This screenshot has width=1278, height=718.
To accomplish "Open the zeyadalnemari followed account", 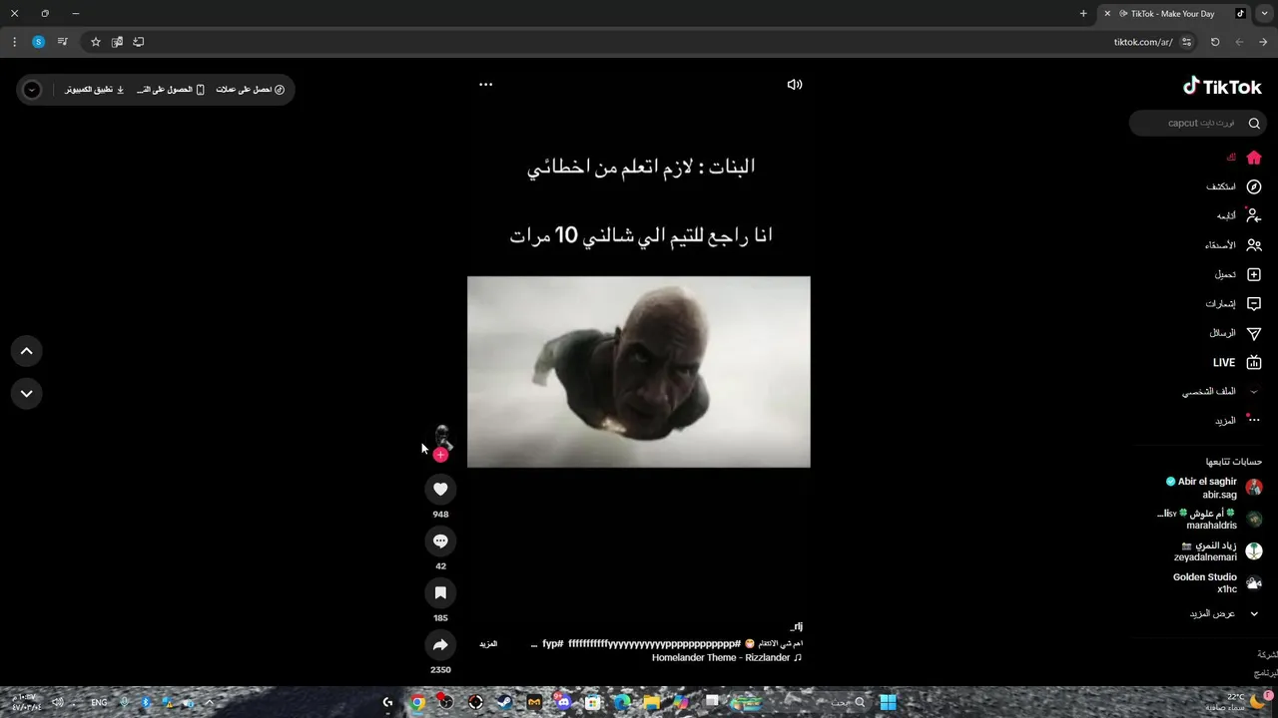I will pyautogui.click(x=1218, y=551).
